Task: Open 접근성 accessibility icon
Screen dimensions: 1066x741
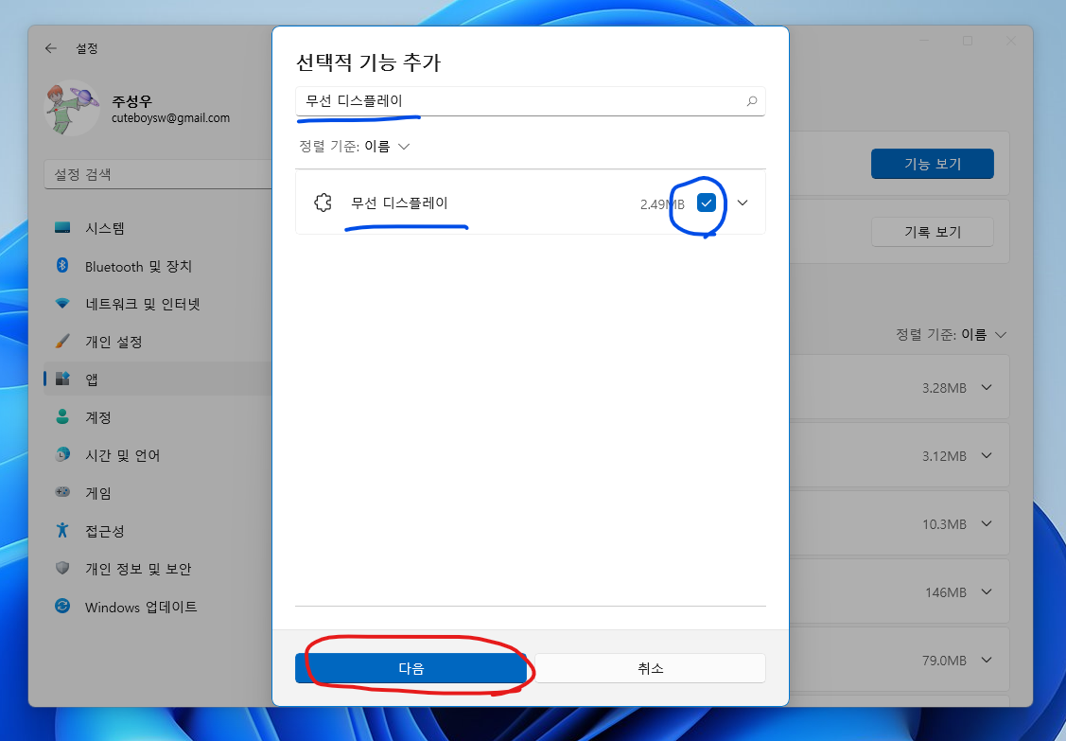Action: [x=62, y=530]
